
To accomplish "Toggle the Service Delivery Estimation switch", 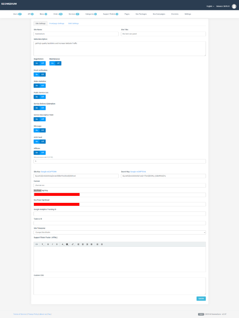I will 40,108.
